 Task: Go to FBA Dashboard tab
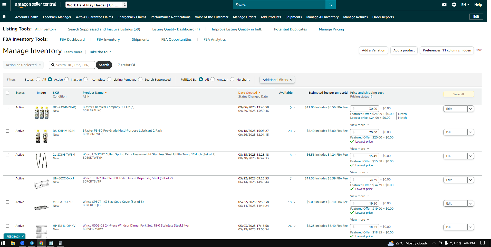(72, 39)
